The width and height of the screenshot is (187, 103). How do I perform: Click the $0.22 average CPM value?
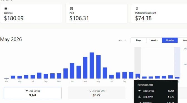click(x=97, y=95)
